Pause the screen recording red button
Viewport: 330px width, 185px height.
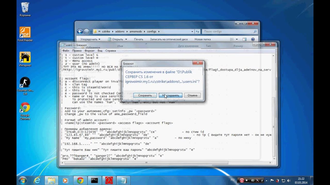click(x=242, y=180)
